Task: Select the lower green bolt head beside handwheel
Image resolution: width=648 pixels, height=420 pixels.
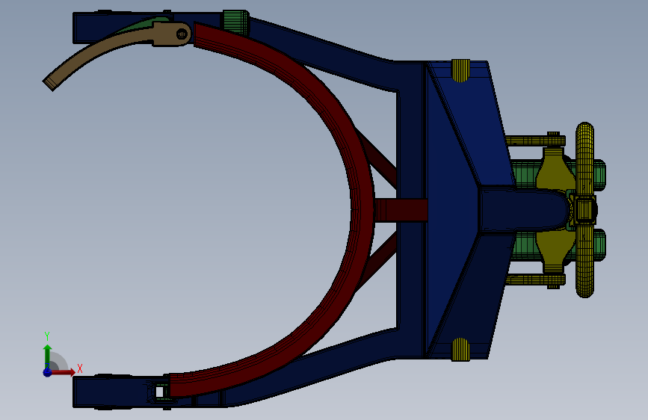Action: click(x=600, y=244)
